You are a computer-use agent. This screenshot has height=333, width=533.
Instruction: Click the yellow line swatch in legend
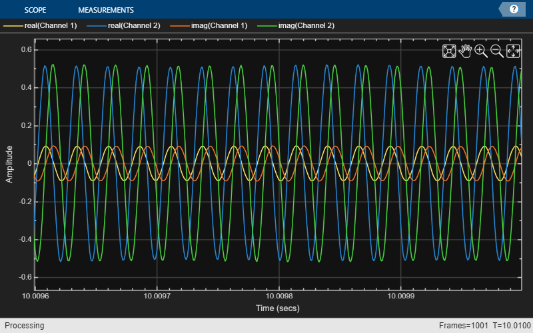pos(13,26)
